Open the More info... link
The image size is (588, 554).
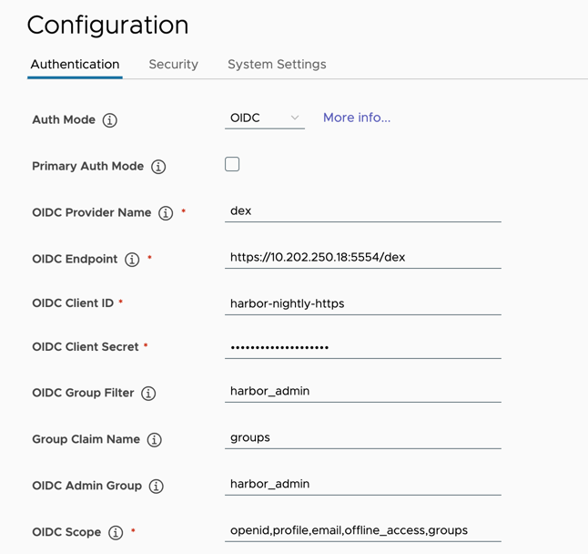click(357, 118)
